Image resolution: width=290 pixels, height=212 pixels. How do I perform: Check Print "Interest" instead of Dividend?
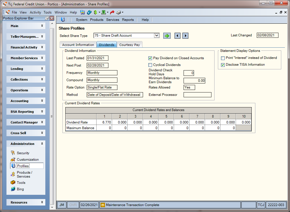[223, 58]
